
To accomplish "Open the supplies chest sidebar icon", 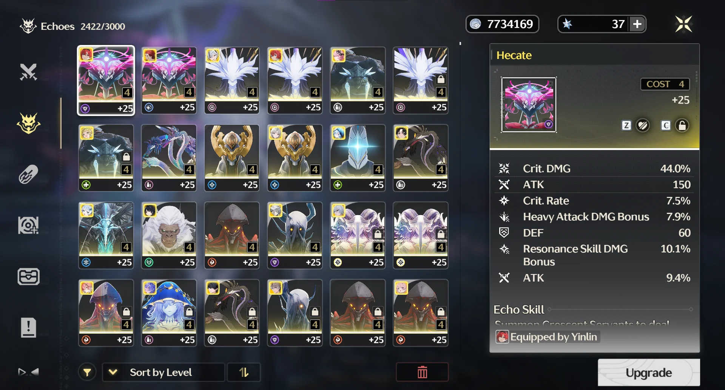I will 28,276.
